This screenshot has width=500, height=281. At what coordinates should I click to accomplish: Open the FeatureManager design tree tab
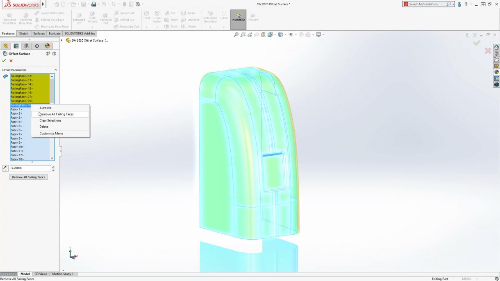tap(6, 46)
